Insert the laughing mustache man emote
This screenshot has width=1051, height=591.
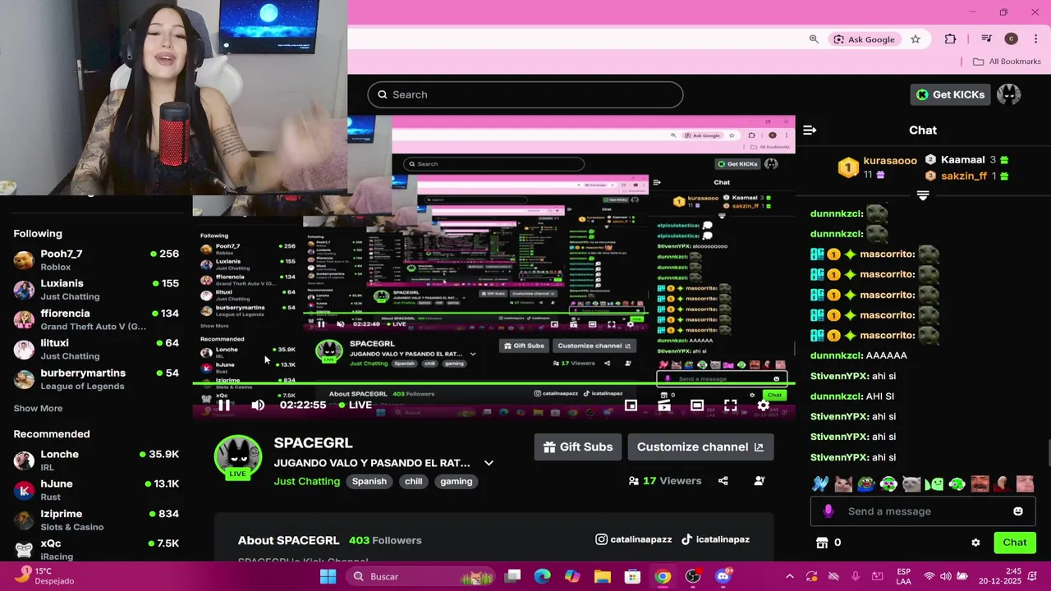click(980, 483)
